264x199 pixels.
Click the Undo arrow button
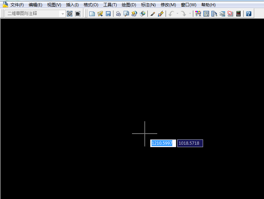click(171, 14)
